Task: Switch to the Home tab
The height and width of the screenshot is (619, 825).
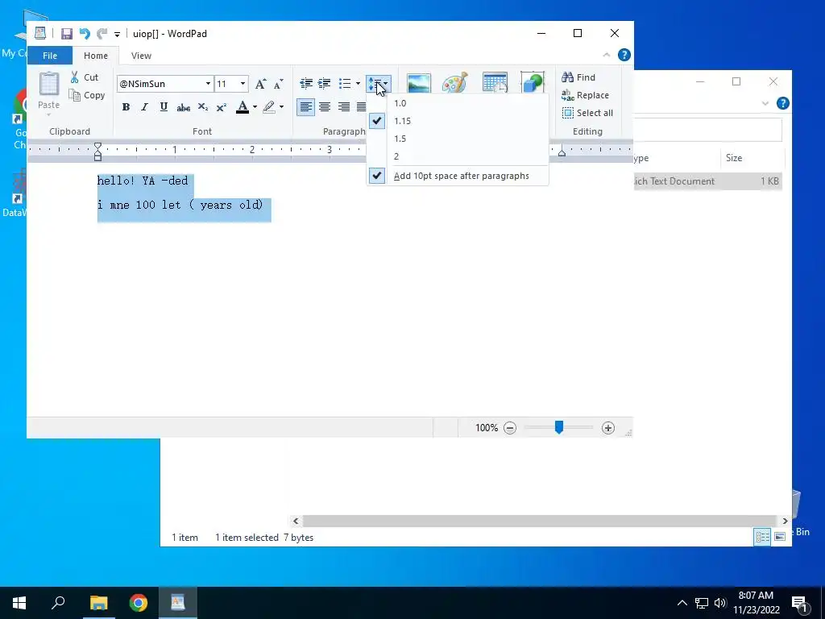Action: 96,56
